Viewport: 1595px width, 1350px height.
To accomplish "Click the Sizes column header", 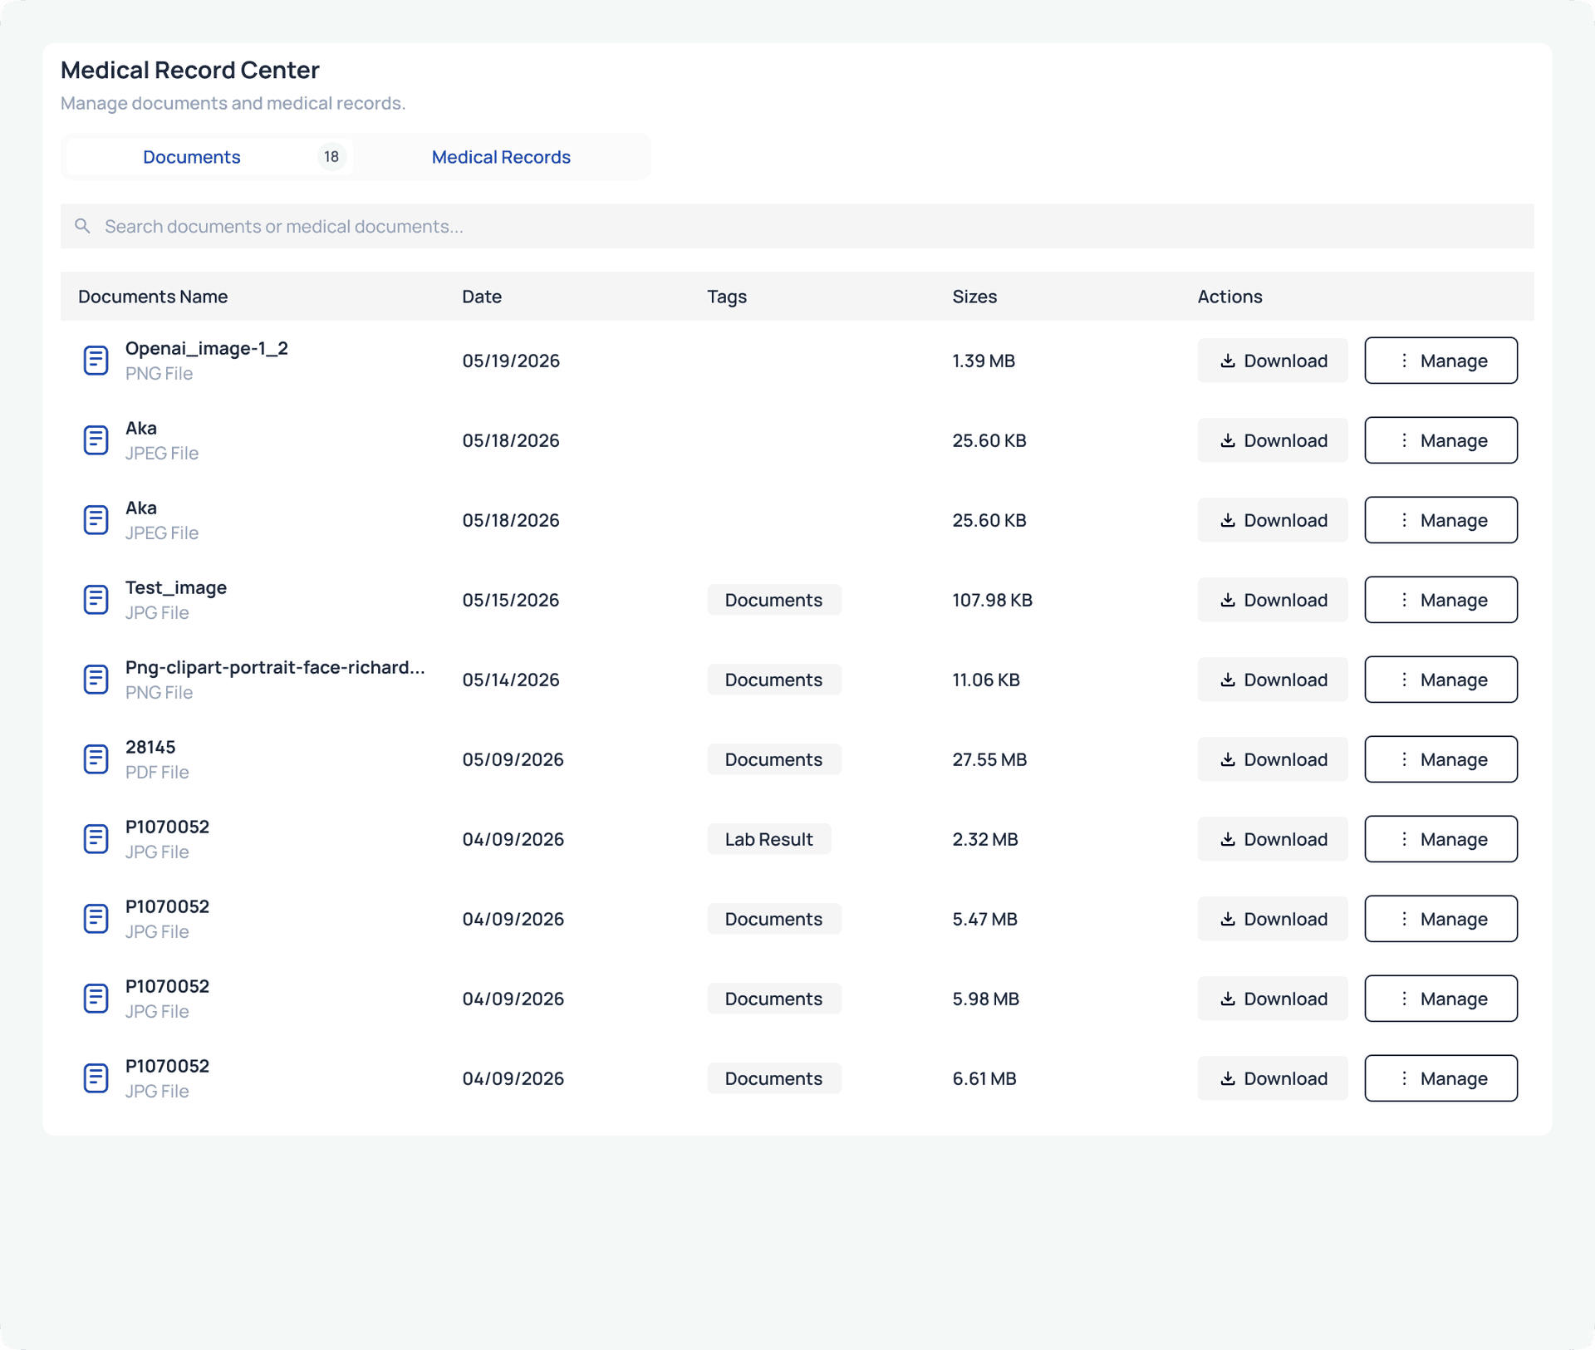I will click(x=974, y=297).
